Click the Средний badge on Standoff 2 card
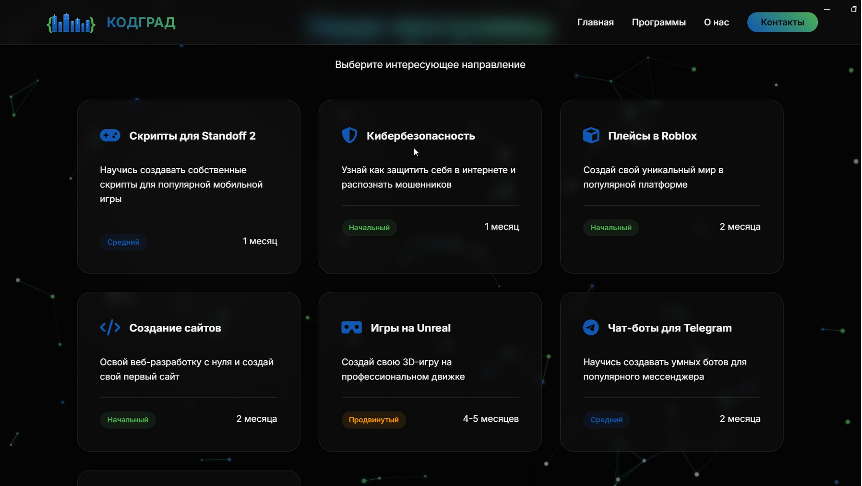 click(123, 242)
